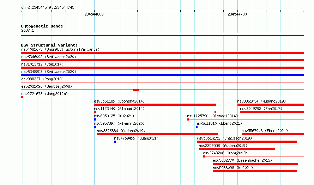
Task: Select the nsv5567943 Ebert2021 red bar
Action: [273, 134]
